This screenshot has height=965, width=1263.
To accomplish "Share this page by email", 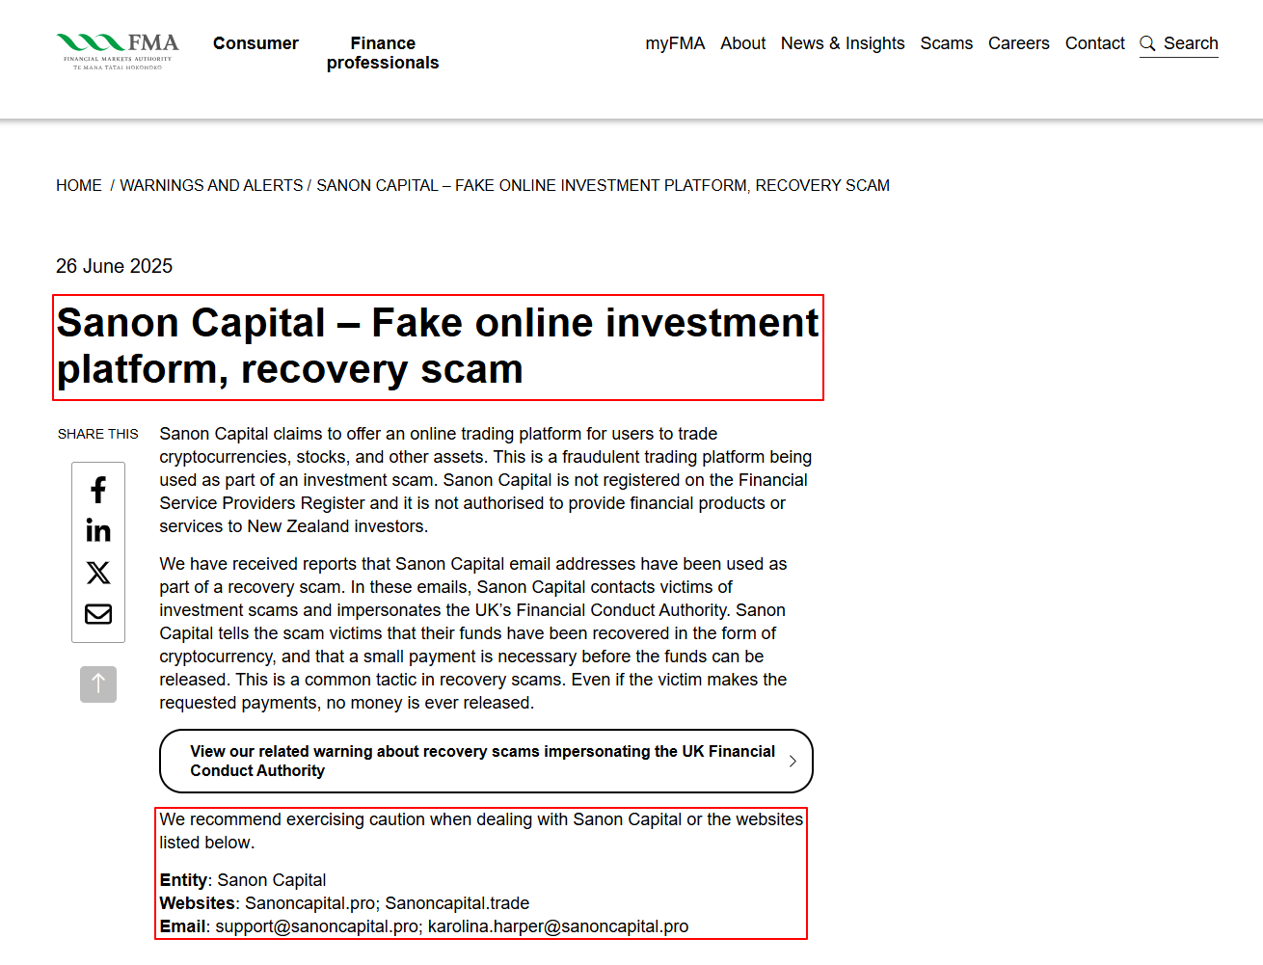I will click(x=98, y=614).
